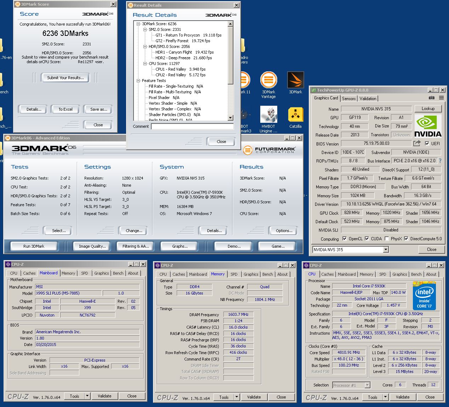Viewport: 449px width, 407px height.
Task: Launch the Catzilla desktop shortcut
Action: tap(295, 117)
